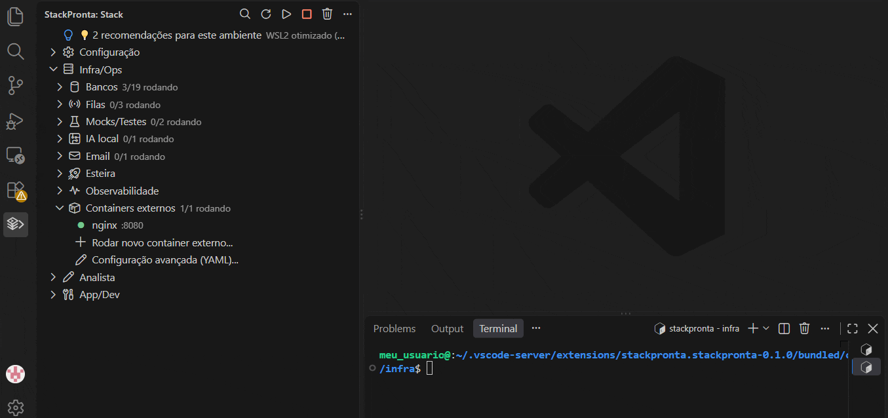The height and width of the screenshot is (418, 888).
Task: Split the terminal panel
Action: click(784, 328)
